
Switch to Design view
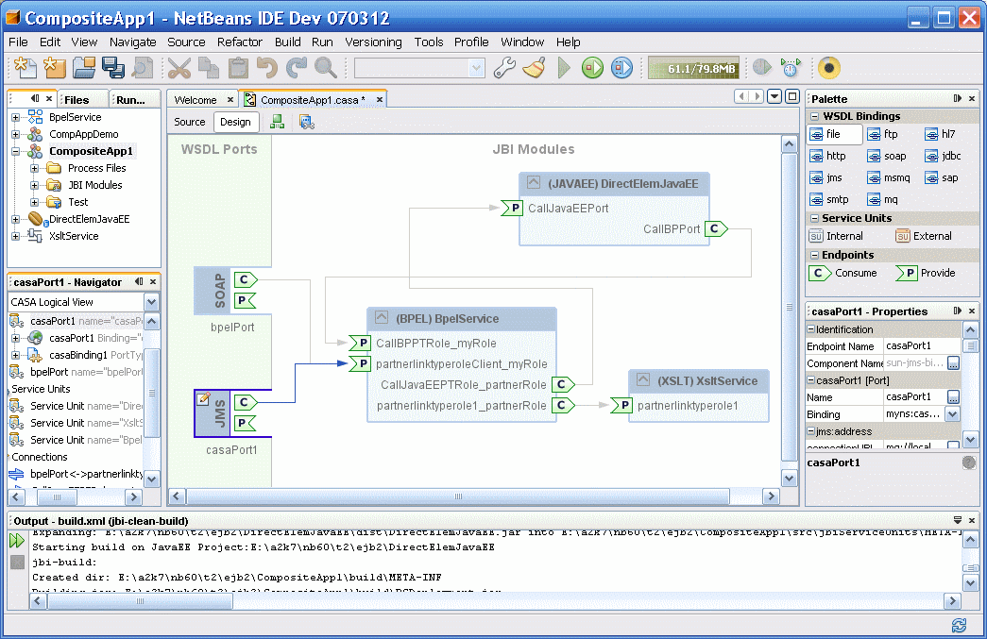click(235, 122)
